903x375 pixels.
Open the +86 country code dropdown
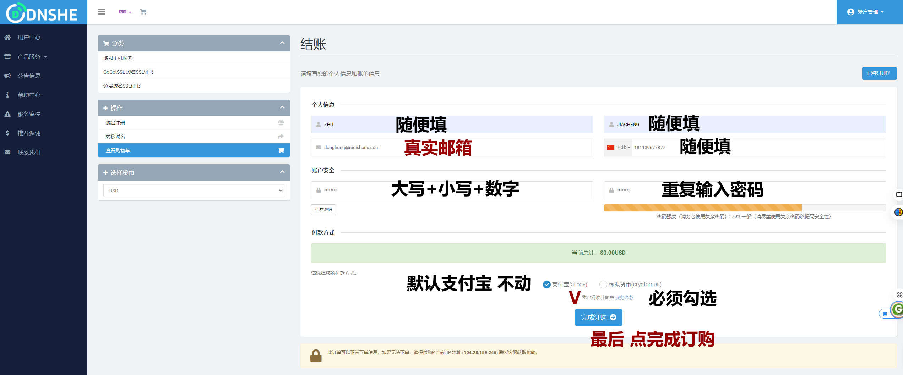pos(618,148)
